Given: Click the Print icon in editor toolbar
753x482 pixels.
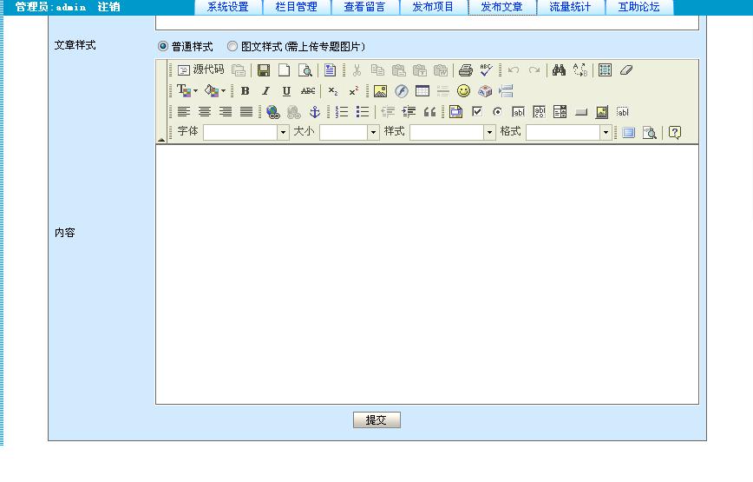Looking at the screenshot, I should pos(465,70).
